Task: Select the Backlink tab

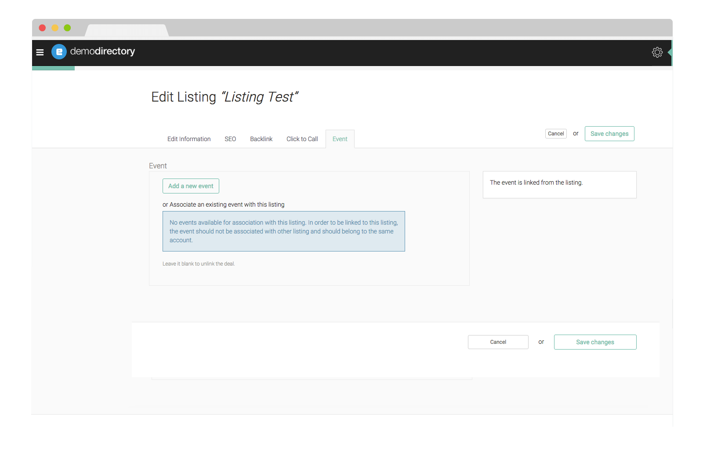Action: 261,139
